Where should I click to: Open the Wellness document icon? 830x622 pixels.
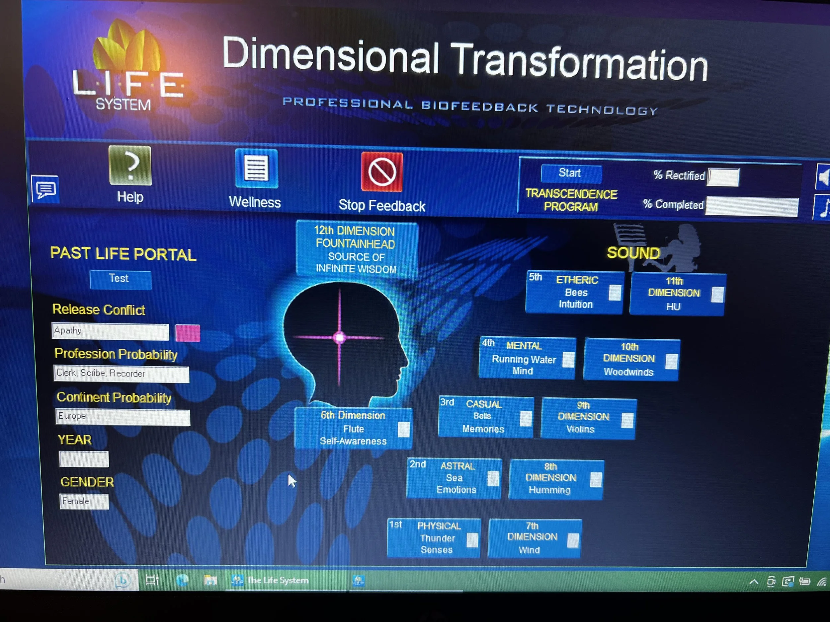click(x=256, y=169)
